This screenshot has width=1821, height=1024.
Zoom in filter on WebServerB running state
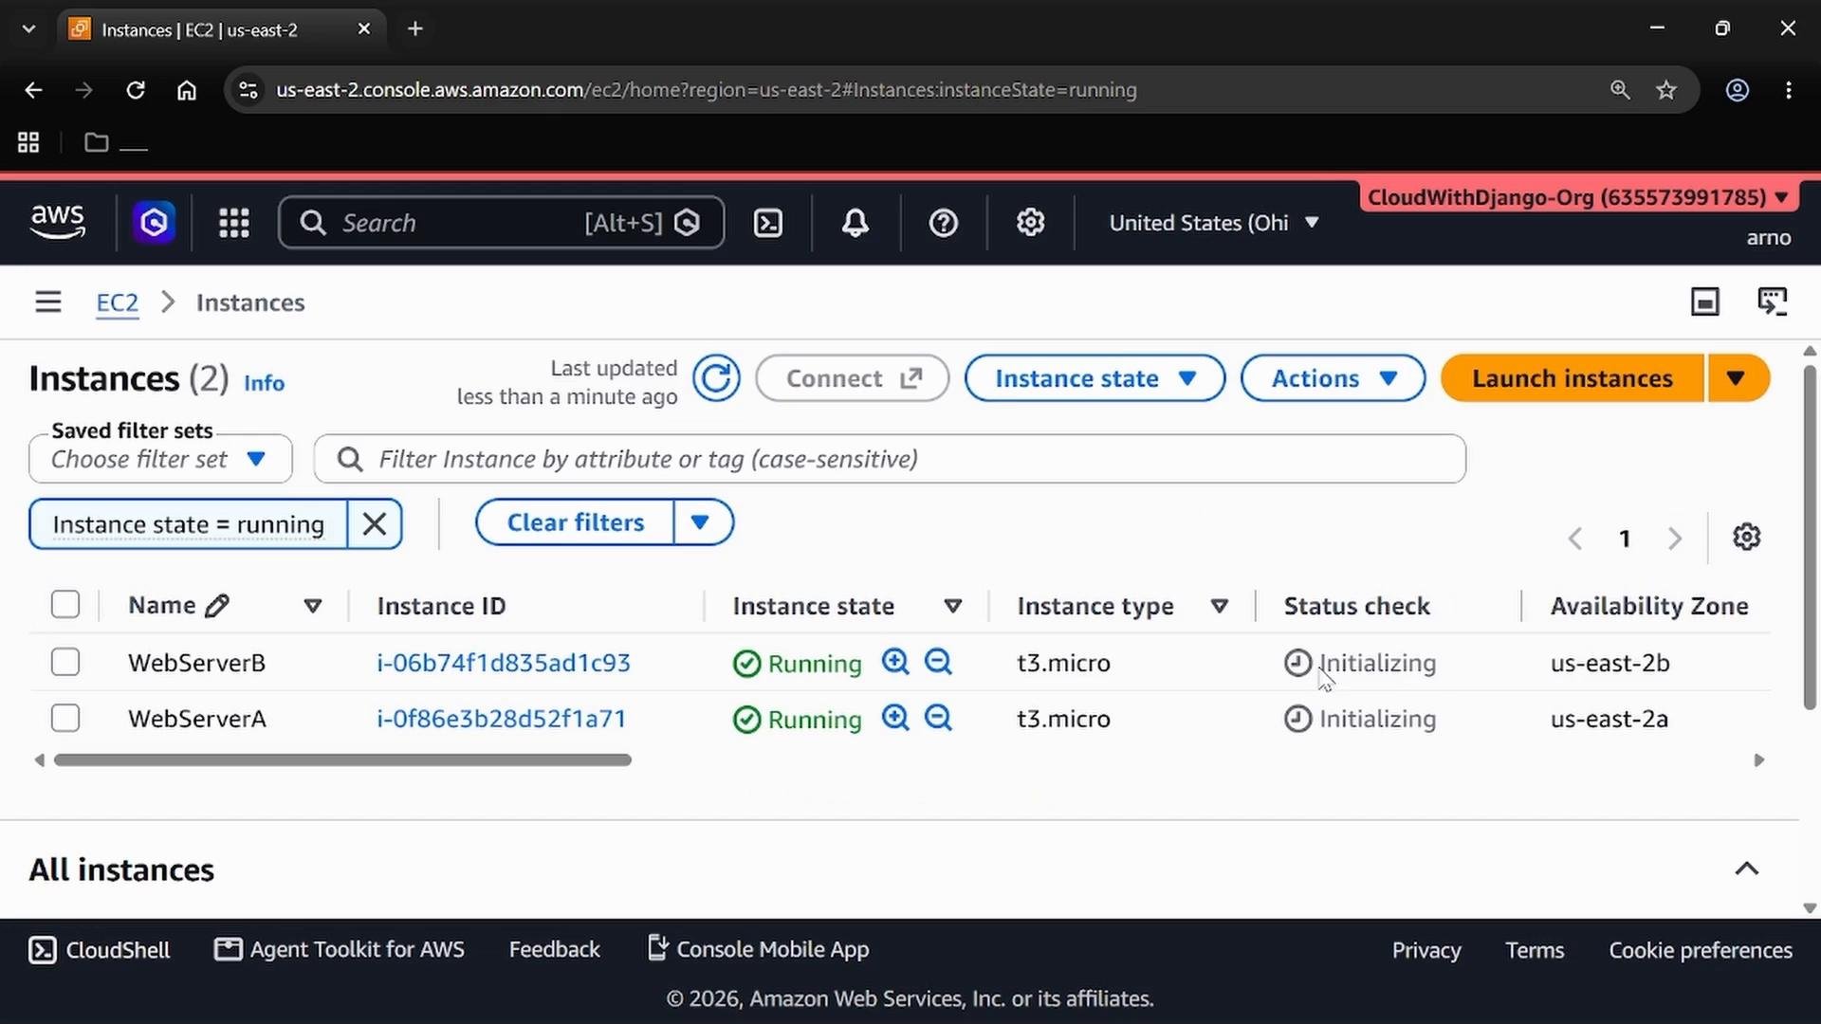[x=895, y=662]
